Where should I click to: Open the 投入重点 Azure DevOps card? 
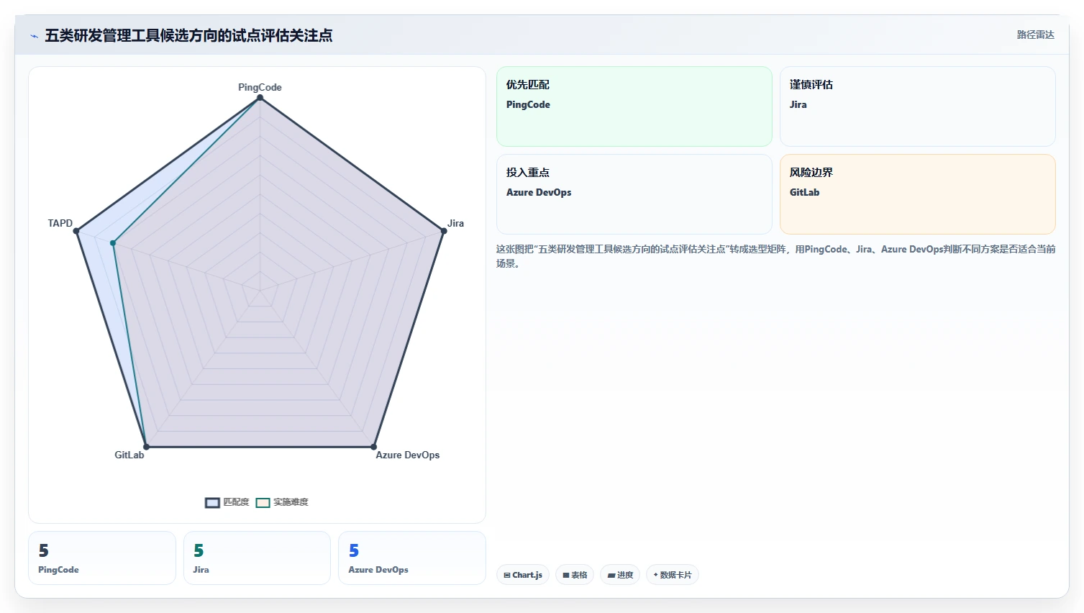click(x=634, y=194)
